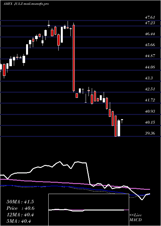This screenshot has height=226, width=161.
Task: Click the tall red gap-down candlestick
Action: click(x=74, y=58)
